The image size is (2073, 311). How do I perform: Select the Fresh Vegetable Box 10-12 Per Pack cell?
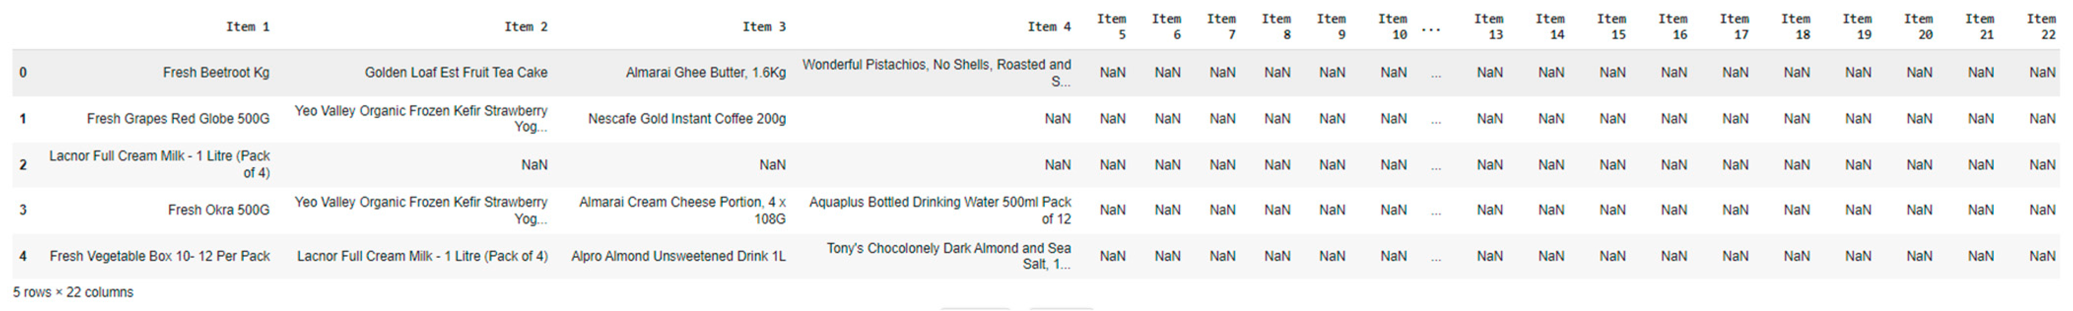[159, 256]
